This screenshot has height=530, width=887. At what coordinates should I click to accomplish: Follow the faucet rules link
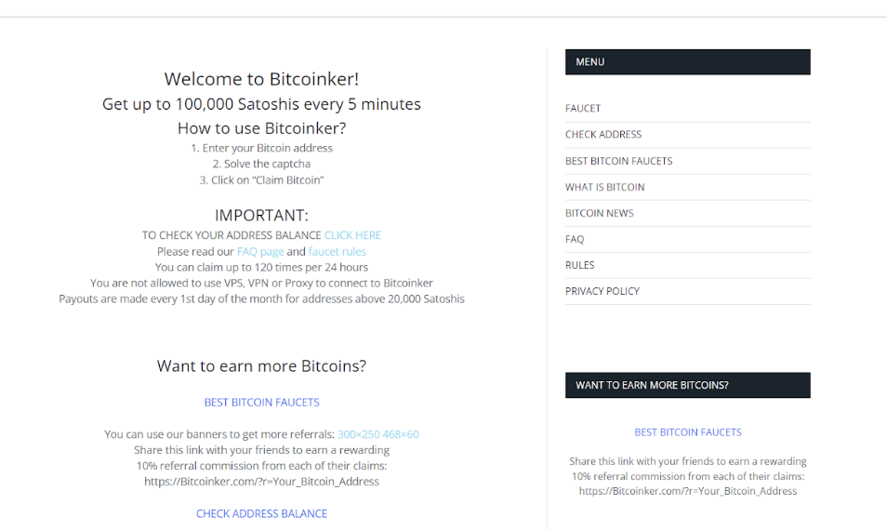338,251
